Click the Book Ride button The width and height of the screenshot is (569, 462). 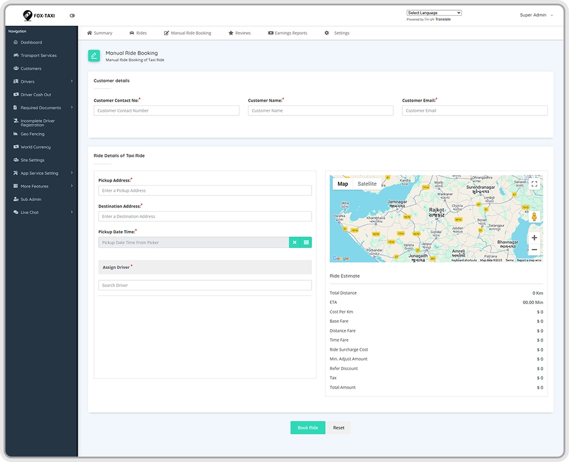point(308,428)
